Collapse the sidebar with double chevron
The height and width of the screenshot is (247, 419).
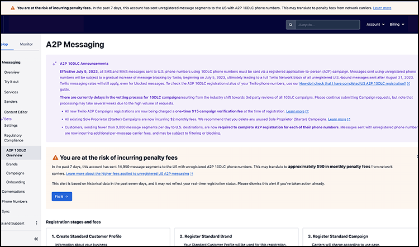pyautogui.click(x=36, y=239)
